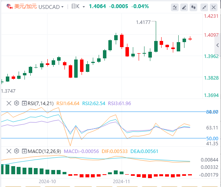Click the 1.4177 high price candle
221x187 pixels.
[x=156, y=37]
